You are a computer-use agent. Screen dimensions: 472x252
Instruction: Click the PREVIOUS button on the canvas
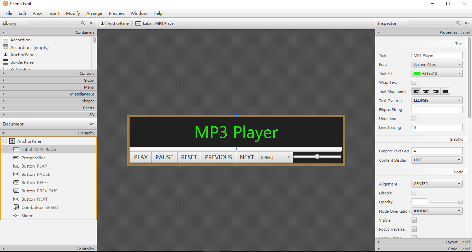pos(218,157)
